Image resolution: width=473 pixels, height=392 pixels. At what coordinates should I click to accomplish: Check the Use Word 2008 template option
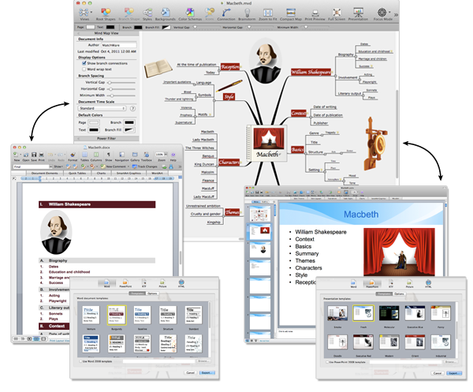(80, 361)
